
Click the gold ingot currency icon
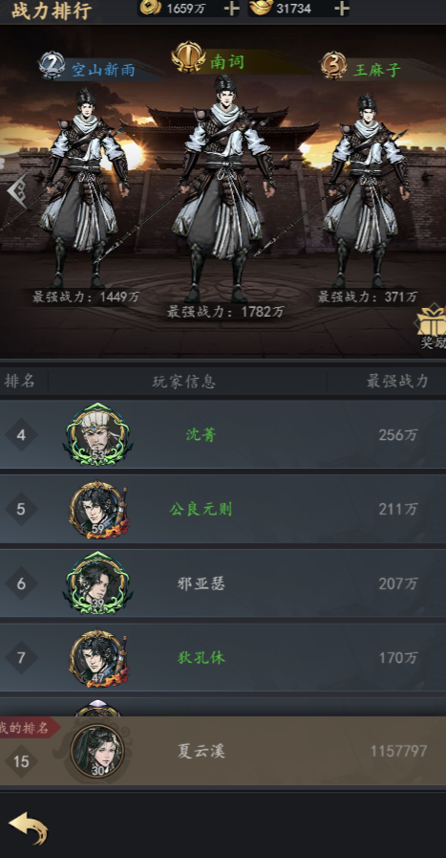point(262,8)
